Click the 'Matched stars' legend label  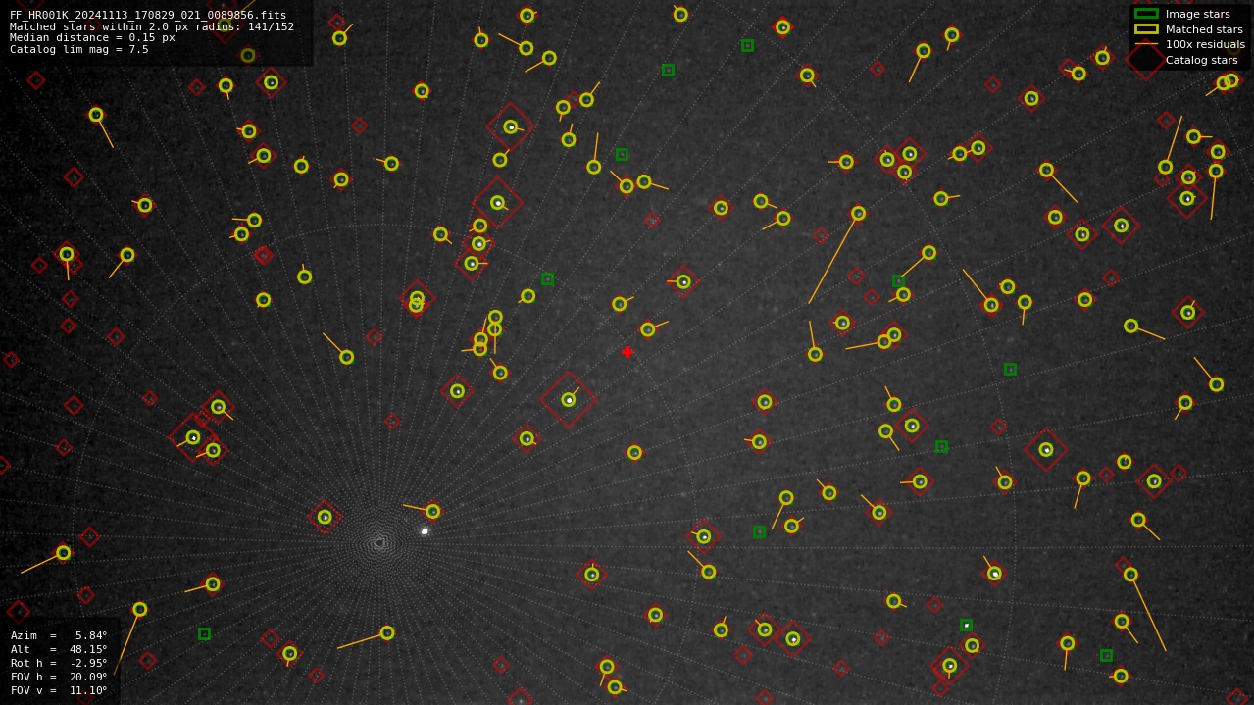[1204, 29]
